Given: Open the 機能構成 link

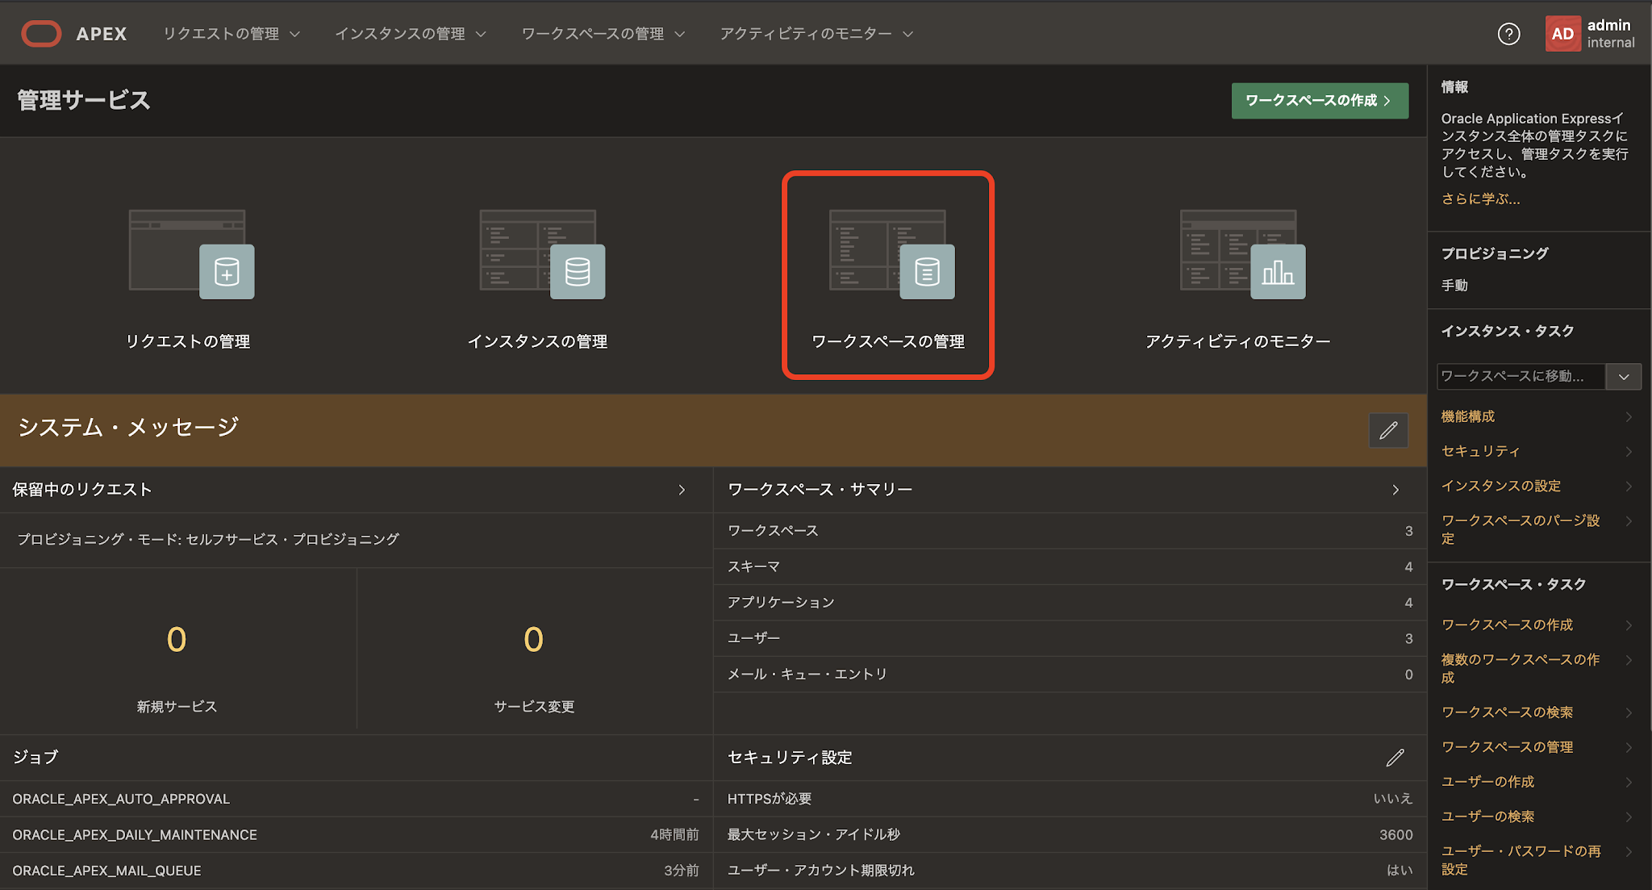Looking at the screenshot, I should 1468,417.
